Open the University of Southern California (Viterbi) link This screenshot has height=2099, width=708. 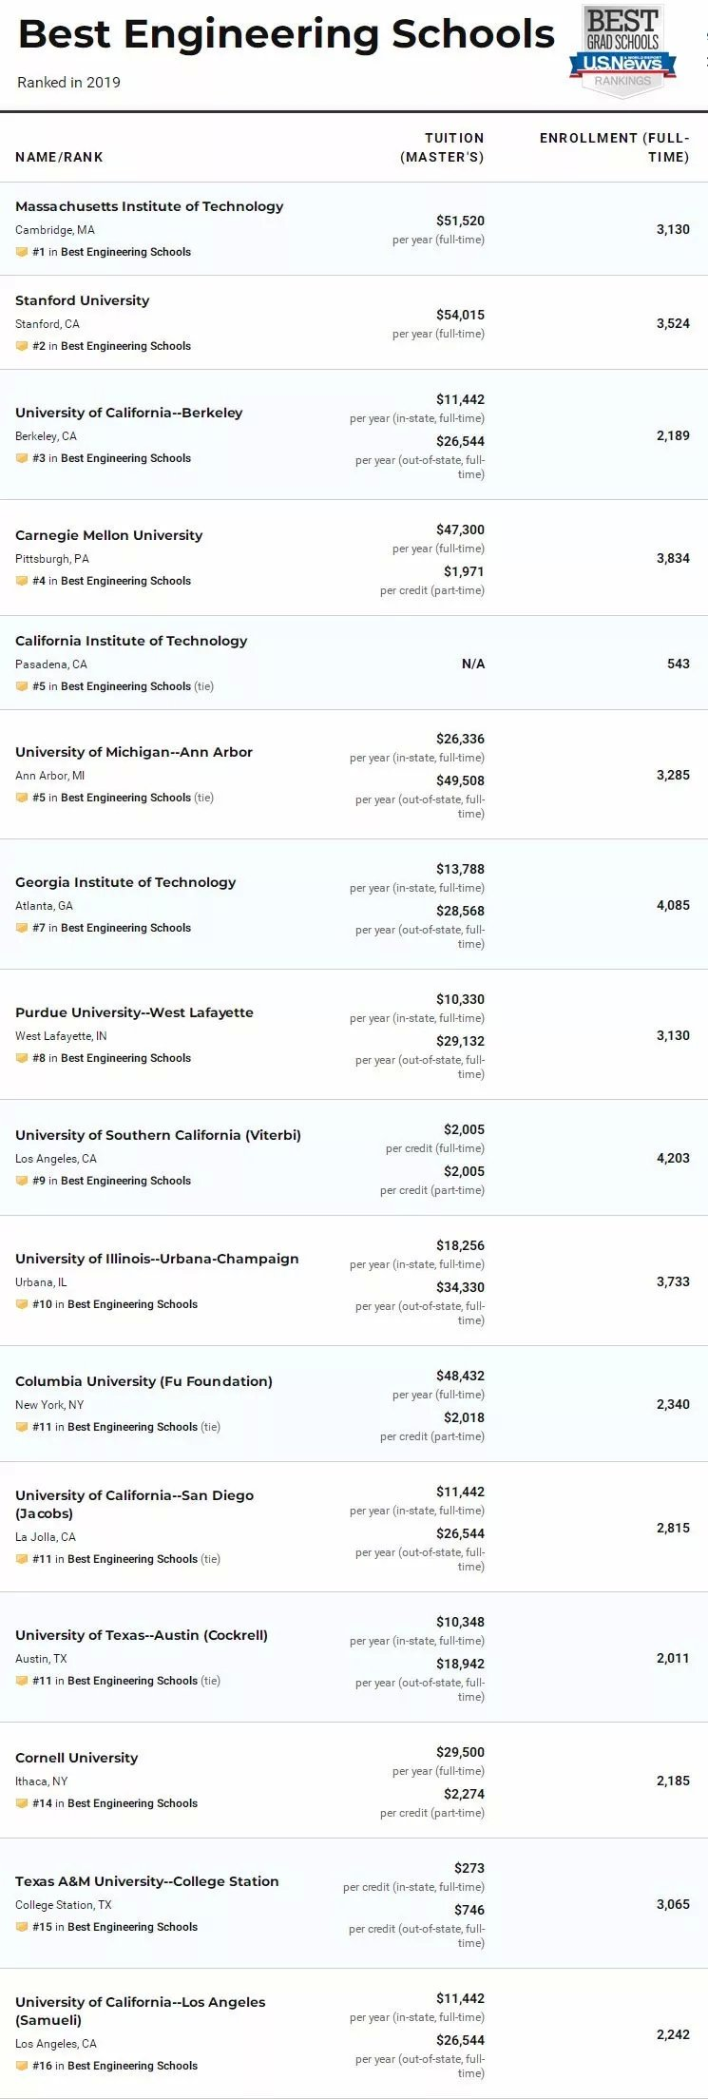coord(158,1135)
